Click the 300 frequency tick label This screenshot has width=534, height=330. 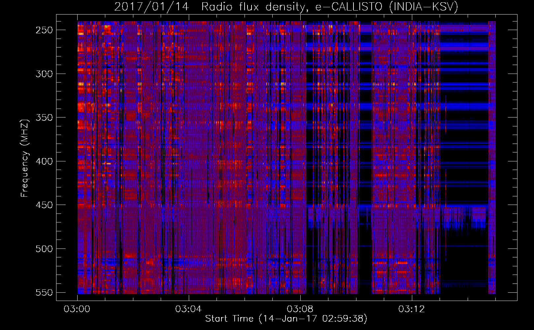pos(44,74)
